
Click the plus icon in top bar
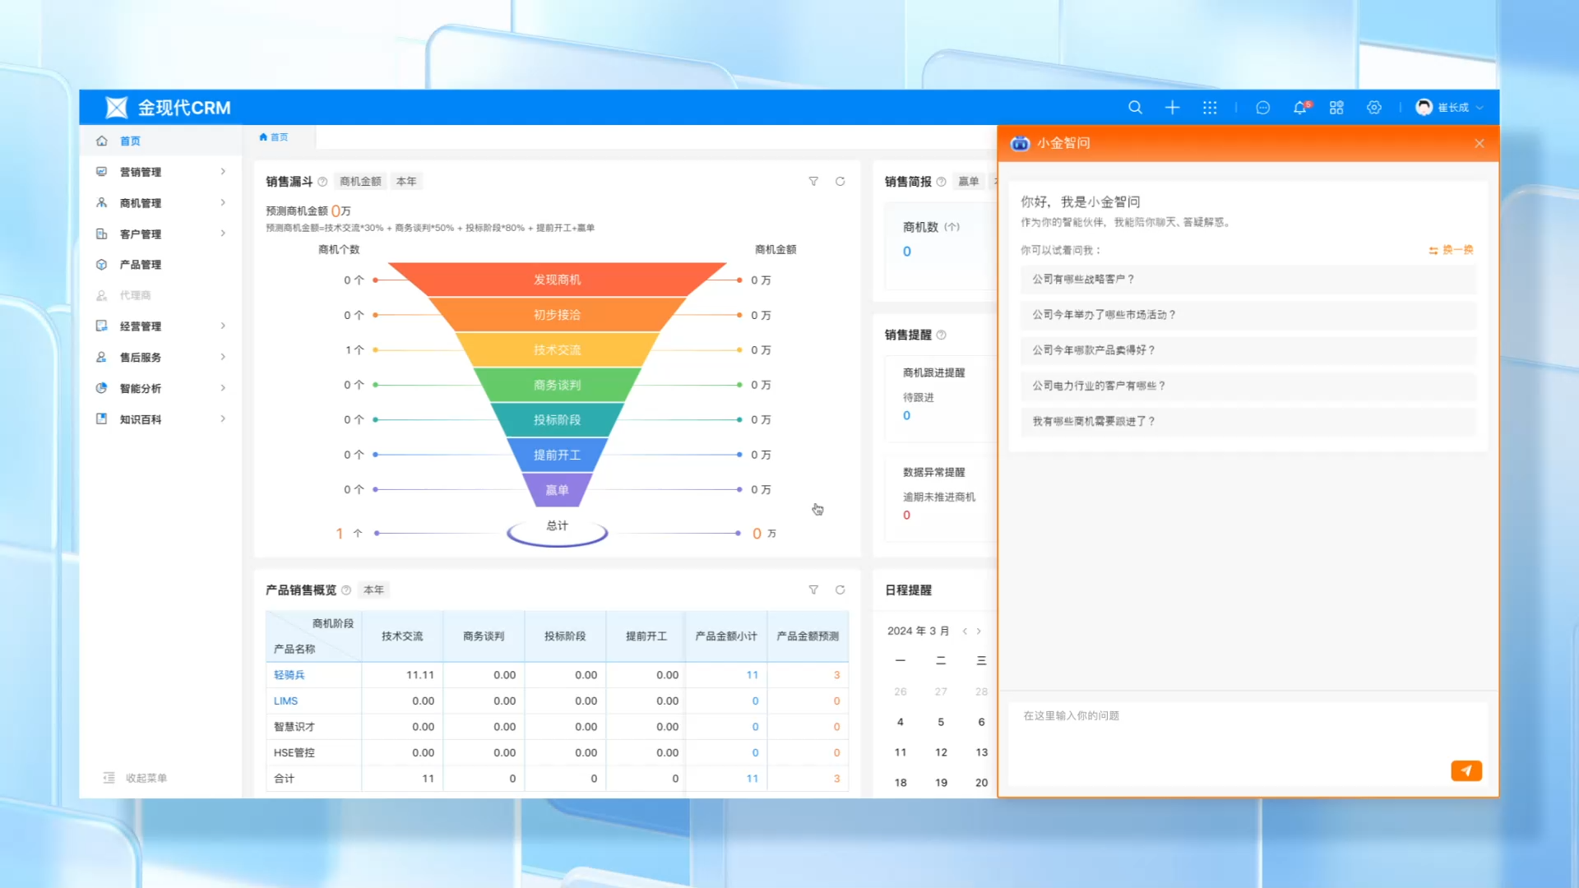1172,108
